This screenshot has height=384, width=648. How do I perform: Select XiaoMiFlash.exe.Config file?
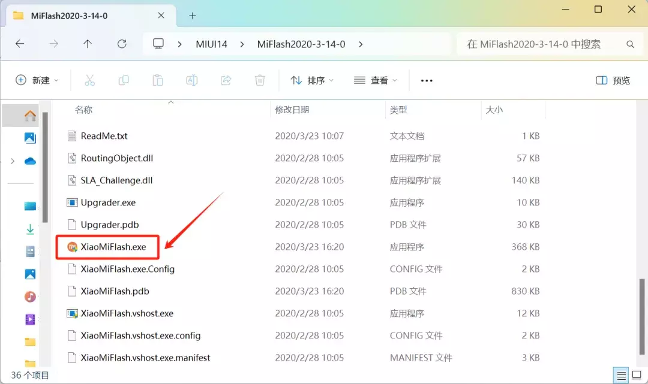128,269
